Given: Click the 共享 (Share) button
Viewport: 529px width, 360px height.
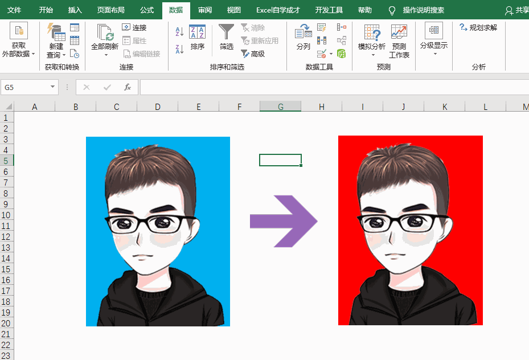Looking at the screenshot, I should tap(516, 10).
